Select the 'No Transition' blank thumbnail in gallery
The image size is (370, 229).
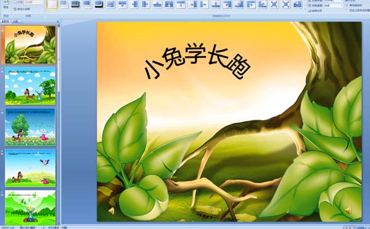52,4
